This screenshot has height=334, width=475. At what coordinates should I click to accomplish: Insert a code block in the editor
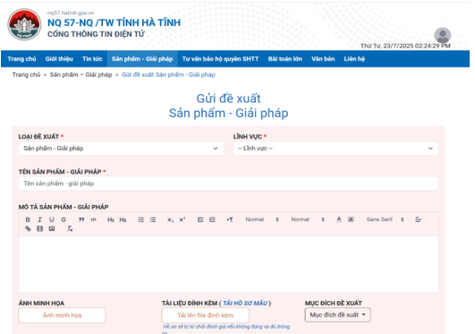point(94,219)
